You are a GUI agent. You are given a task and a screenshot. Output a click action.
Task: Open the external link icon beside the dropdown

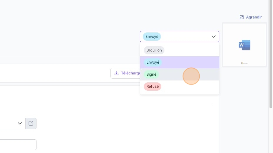(31, 123)
